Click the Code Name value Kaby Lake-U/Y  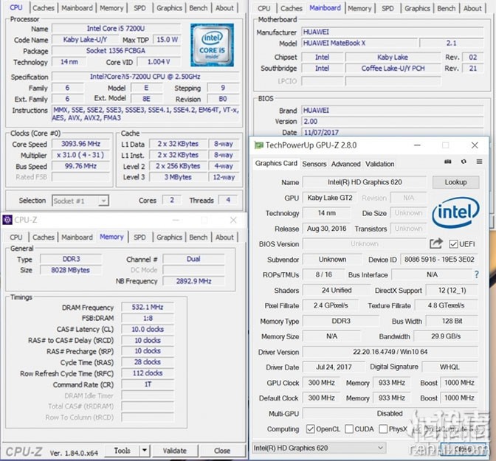pos(85,40)
